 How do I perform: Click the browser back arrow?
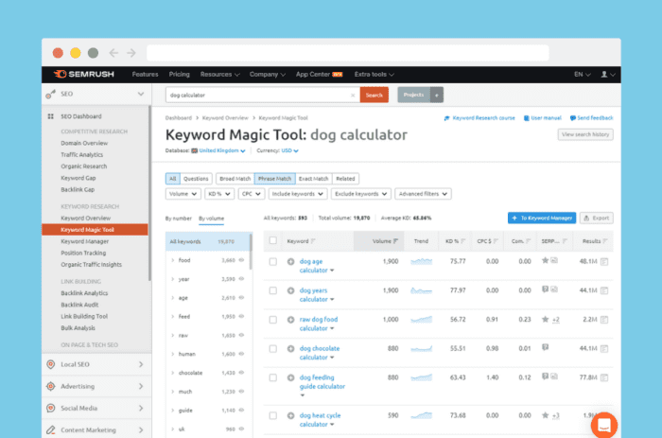click(113, 53)
